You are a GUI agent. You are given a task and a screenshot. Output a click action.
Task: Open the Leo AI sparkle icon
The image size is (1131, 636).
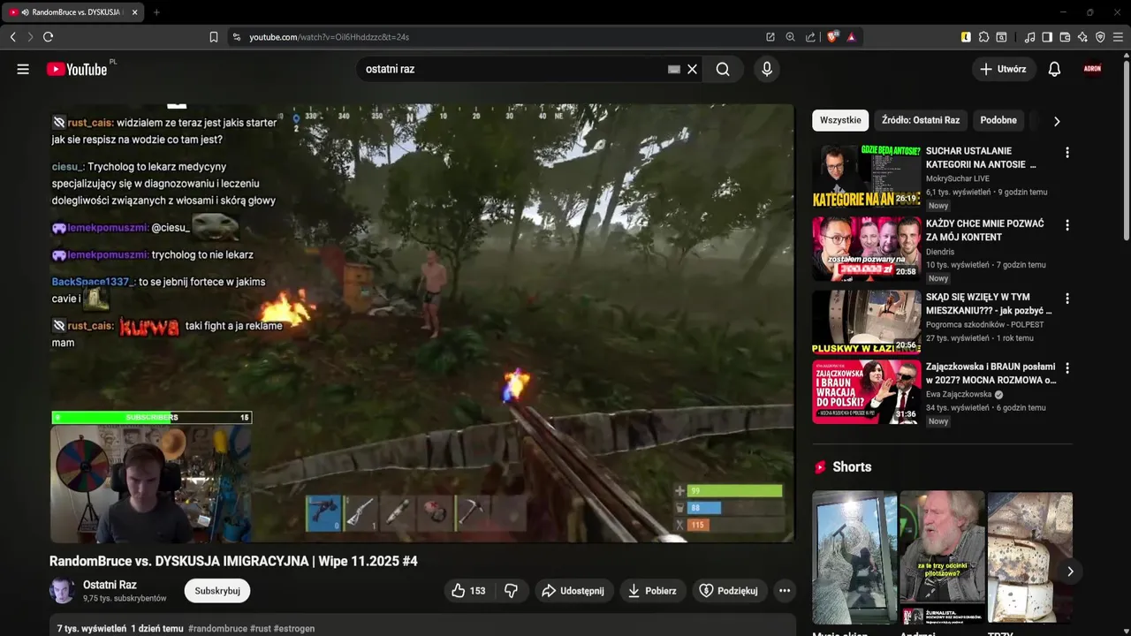pos(1082,37)
